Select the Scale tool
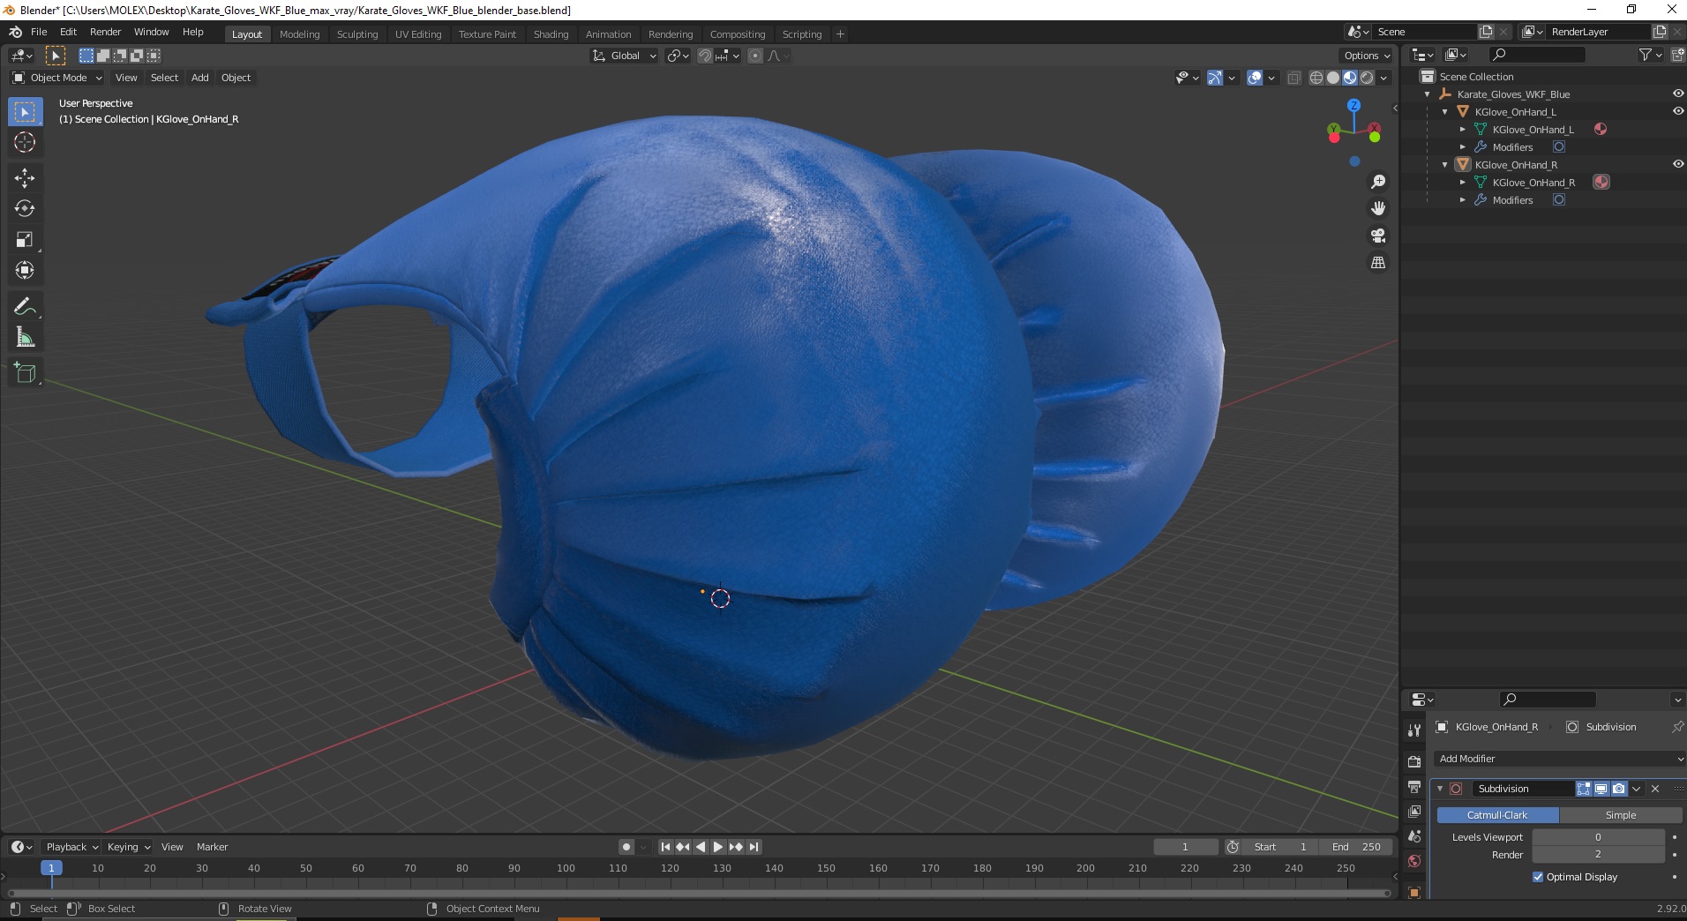Image resolution: width=1687 pixels, height=921 pixels. 25,240
